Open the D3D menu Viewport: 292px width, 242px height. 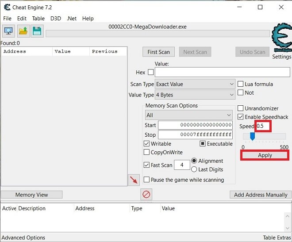56,19
